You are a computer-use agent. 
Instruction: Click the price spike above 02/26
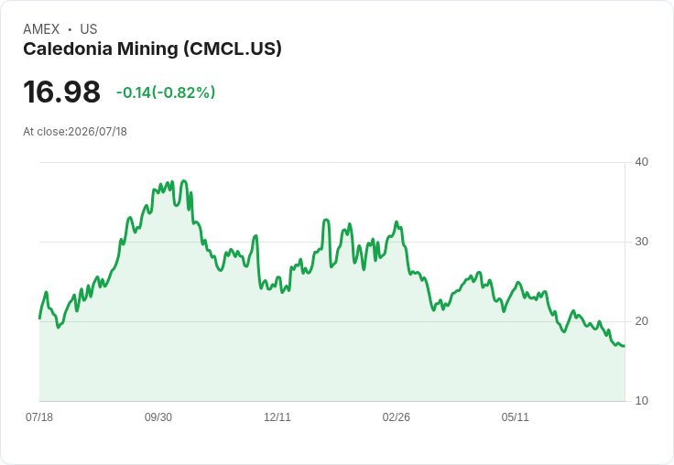pyautogui.click(x=397, y=222)
